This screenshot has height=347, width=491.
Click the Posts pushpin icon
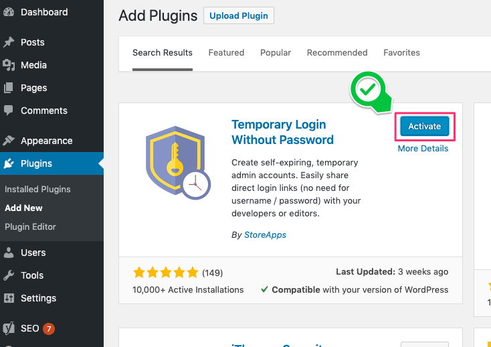coord(9,42)
